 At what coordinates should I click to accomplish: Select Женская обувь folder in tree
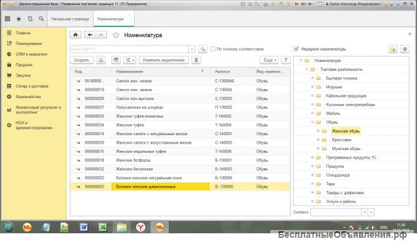[346, 131]
